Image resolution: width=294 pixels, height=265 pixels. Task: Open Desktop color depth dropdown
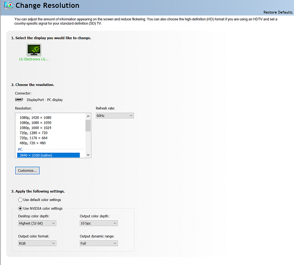[37, 223]
